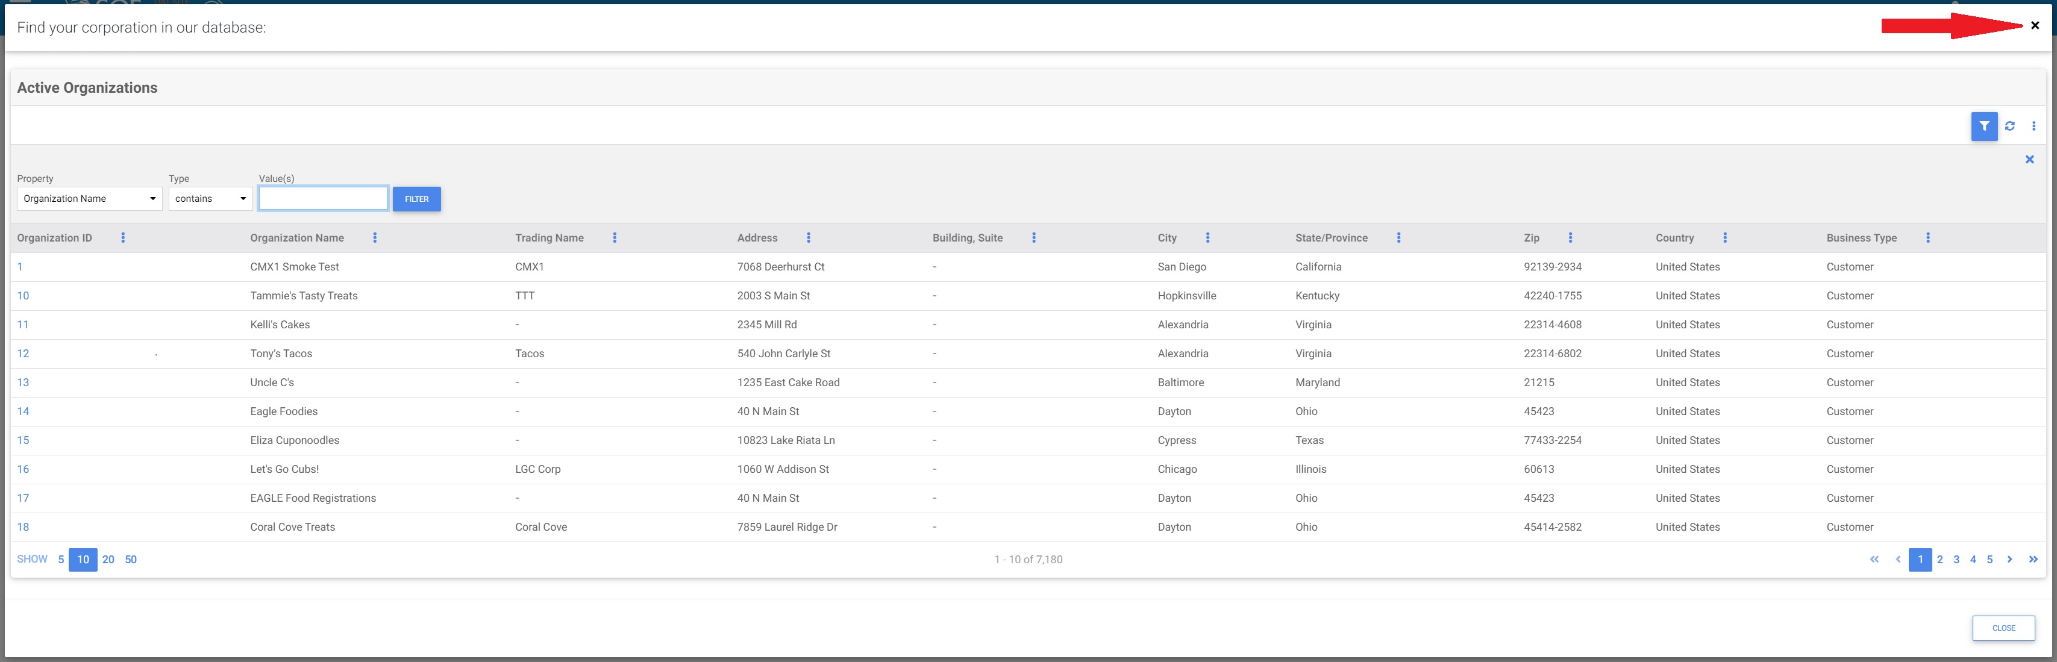This screenshot has height=662, width=2057.
Task: Show 20 rows per page
Action: tap(108, 560)
